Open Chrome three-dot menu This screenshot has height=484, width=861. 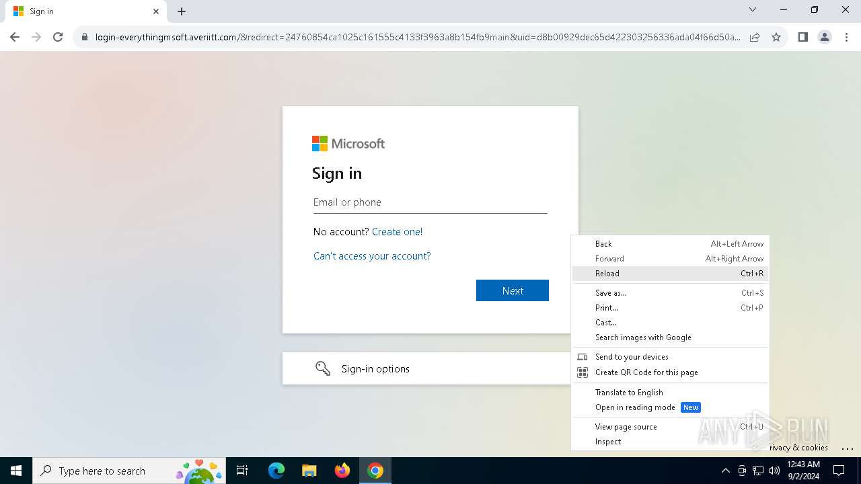pyautogui.click(x=846, y=37)
